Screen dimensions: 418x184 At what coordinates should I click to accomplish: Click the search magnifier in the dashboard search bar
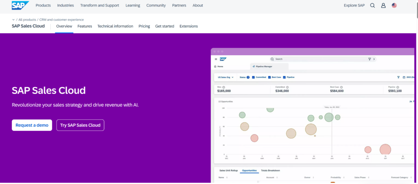pos(272,59)
